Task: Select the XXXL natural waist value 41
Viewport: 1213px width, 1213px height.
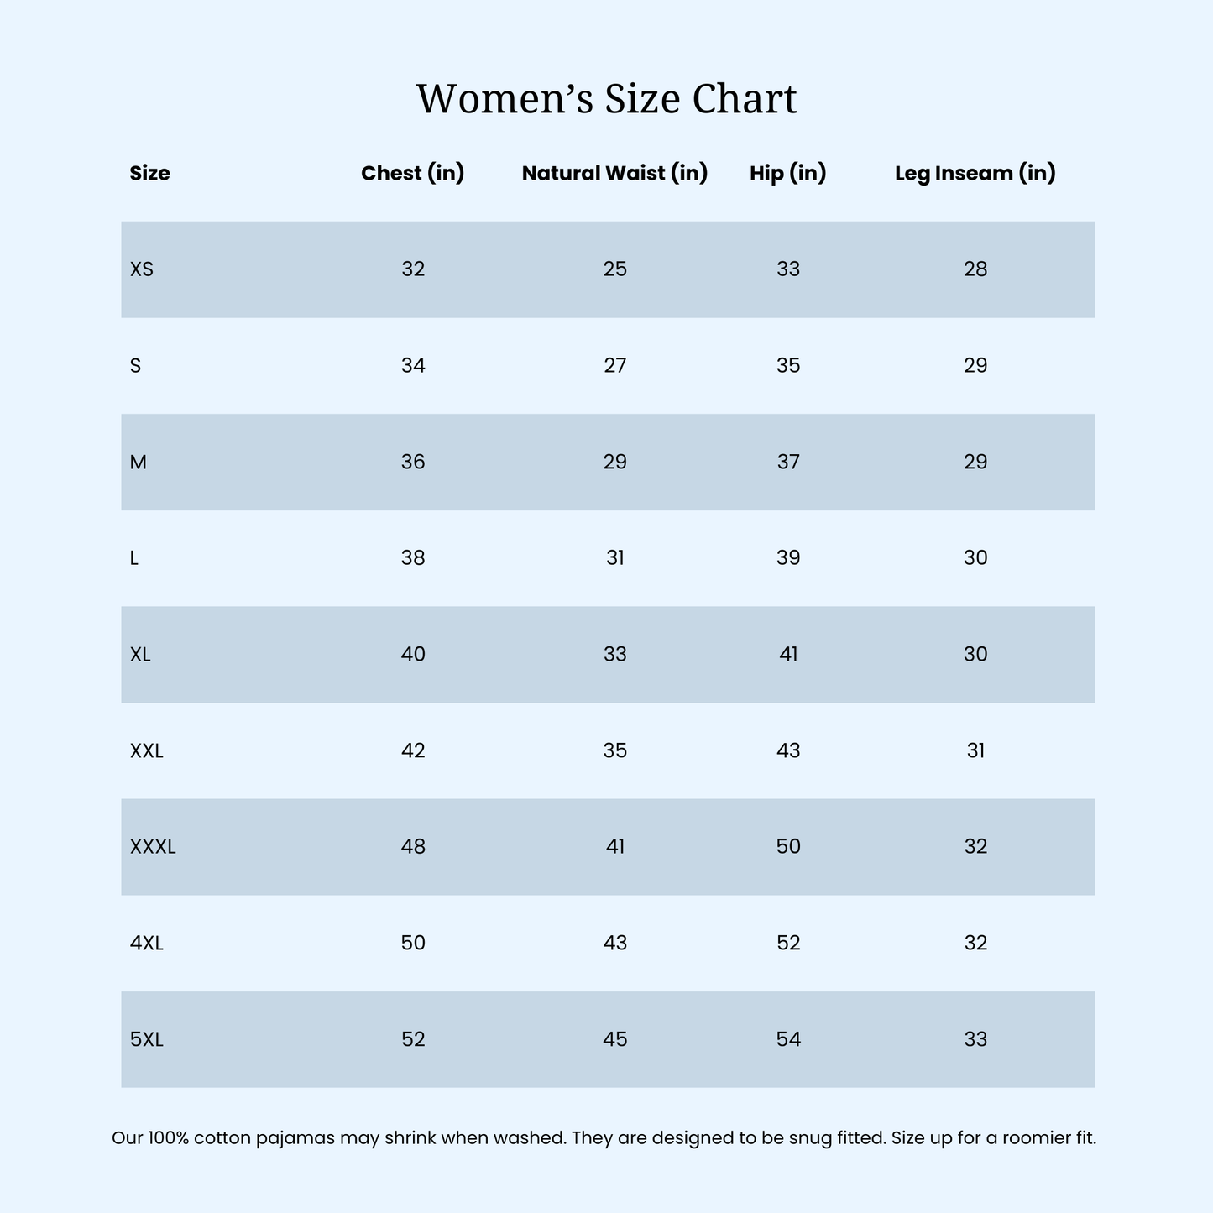Action: (x=614, y=847)
